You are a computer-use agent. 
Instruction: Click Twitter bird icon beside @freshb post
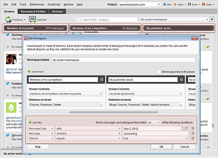(x=8, y=135)
